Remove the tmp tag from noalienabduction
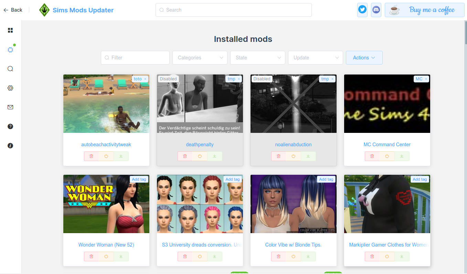467x274 pixels. click(332, 79)
